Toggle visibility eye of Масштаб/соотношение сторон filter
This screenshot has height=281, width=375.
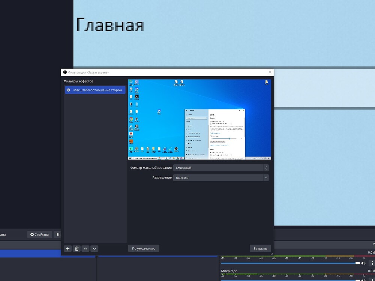pyautogui.click(x=69, y=90)
